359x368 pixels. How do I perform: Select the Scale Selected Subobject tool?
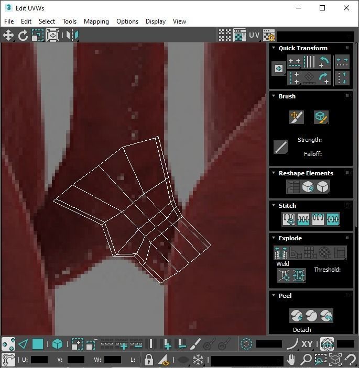[38, 36]
